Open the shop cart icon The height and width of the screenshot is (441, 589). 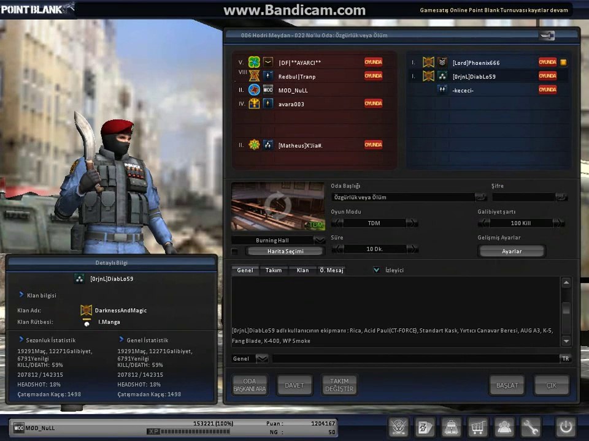point(477,427)
